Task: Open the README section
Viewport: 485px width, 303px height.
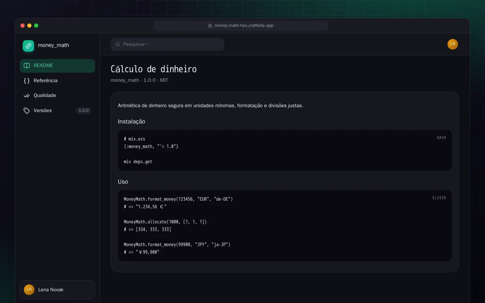Action: pos(57,66)
